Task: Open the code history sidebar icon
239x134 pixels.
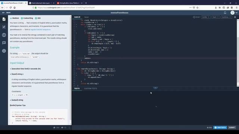Action: click(4, 35)
